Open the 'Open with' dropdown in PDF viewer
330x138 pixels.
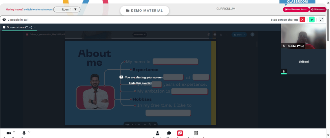point(140,34)
